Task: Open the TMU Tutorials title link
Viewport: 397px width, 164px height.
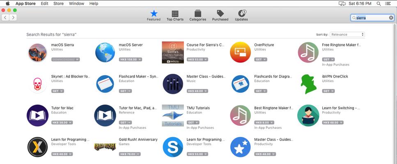Action: 198,108
